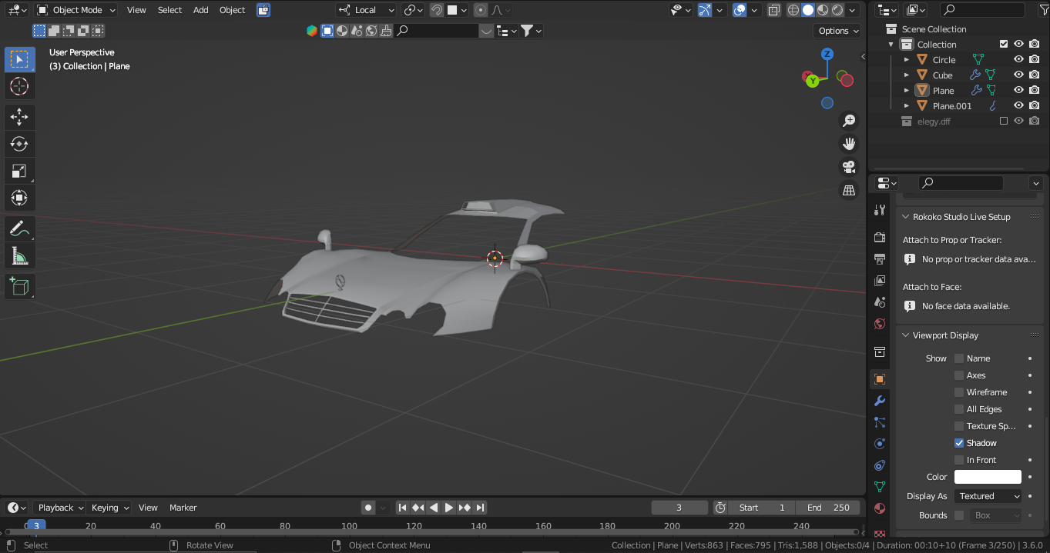The image size is (1050, 553).
Task: Expand the Plane.001 object in outliner
Action: pos(907,105)
